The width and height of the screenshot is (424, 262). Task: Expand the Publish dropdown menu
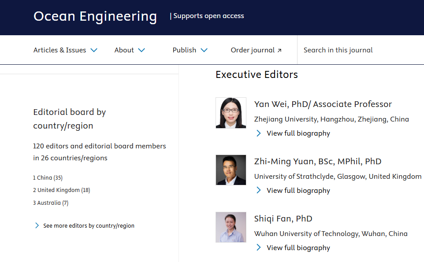(190, 50)
